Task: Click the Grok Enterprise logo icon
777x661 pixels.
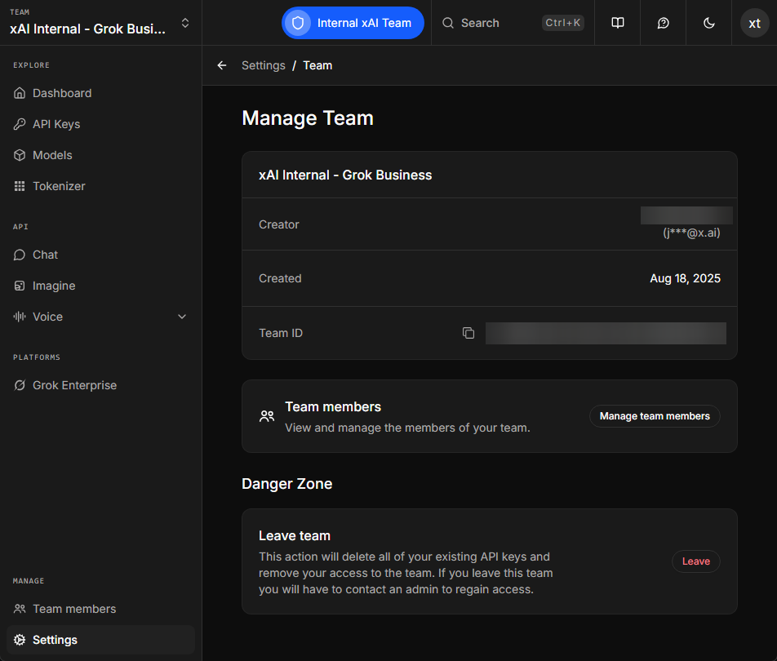Action: pyautogui.click(x=20, y=385)
